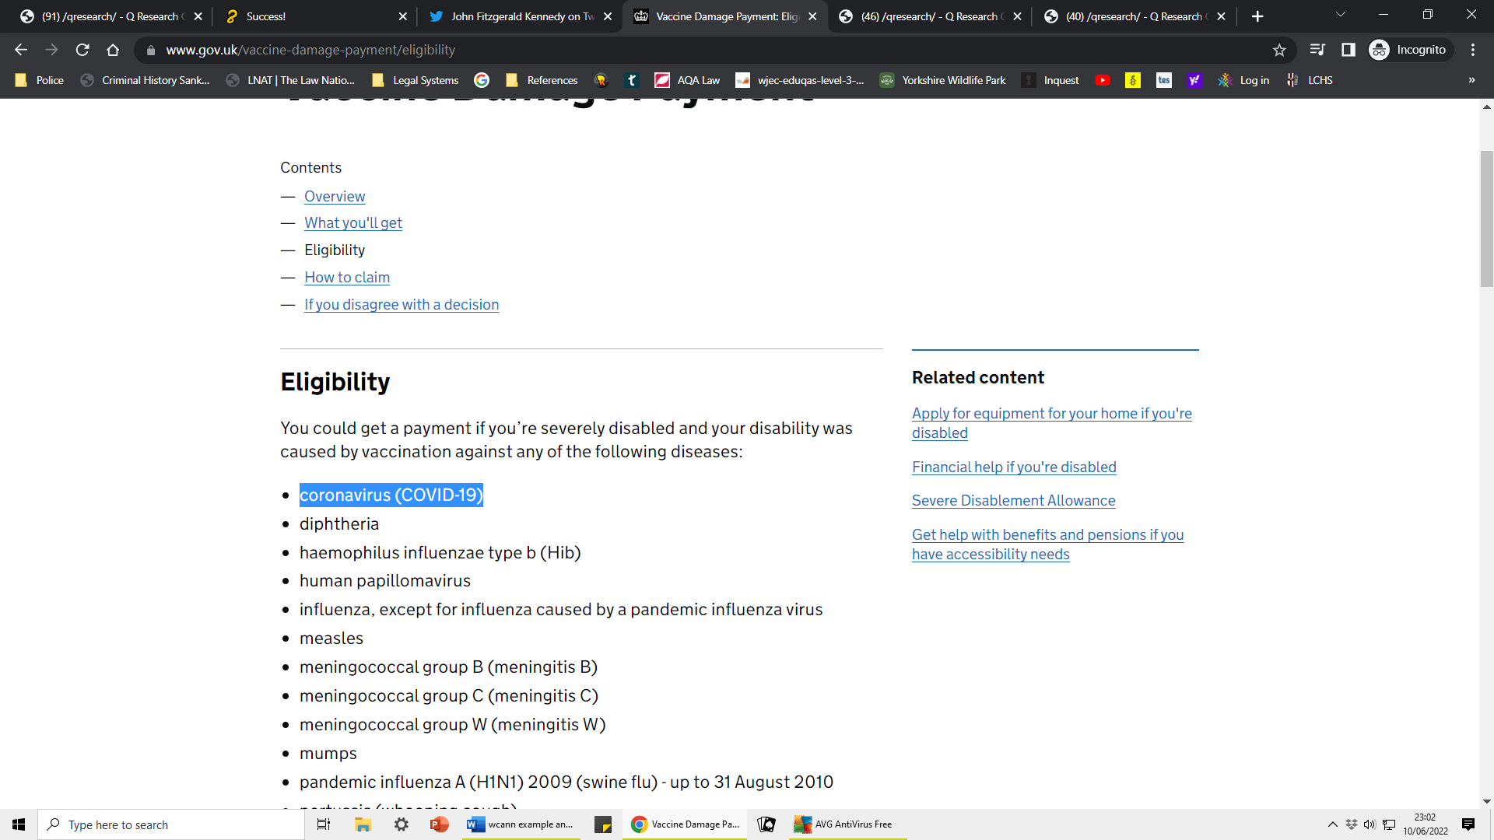Open Get help with benefits and pensions link
This screenshot has width=1494, height=840.
click(1047, 544)
